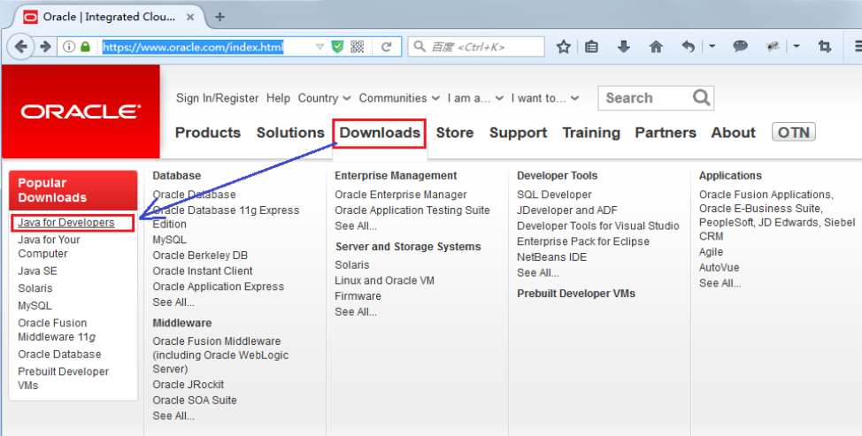Click the magnifier icon in Oracle Search
862x436 pixels.
click(x=702, y=98)
